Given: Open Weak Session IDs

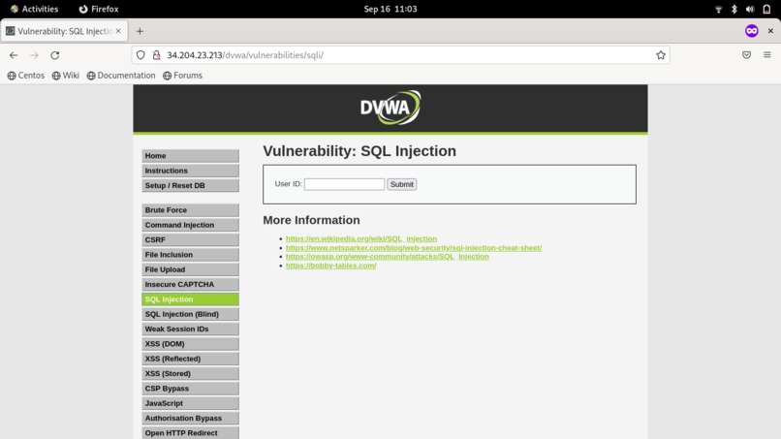Looking at the screenshot, I should [190, 329].
